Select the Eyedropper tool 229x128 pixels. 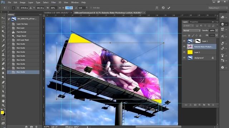coord(3,41)
